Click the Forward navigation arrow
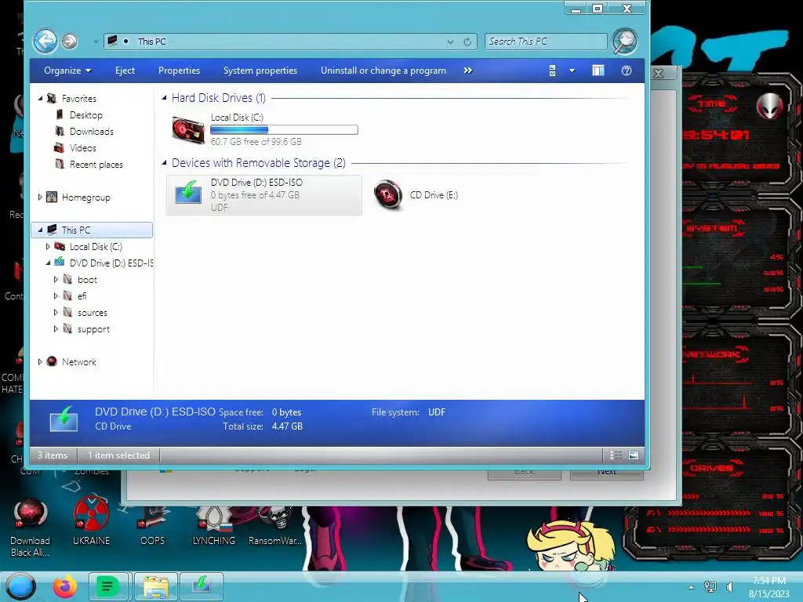 point(70,41)
